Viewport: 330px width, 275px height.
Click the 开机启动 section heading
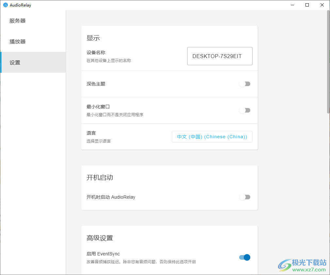(100, 177)
